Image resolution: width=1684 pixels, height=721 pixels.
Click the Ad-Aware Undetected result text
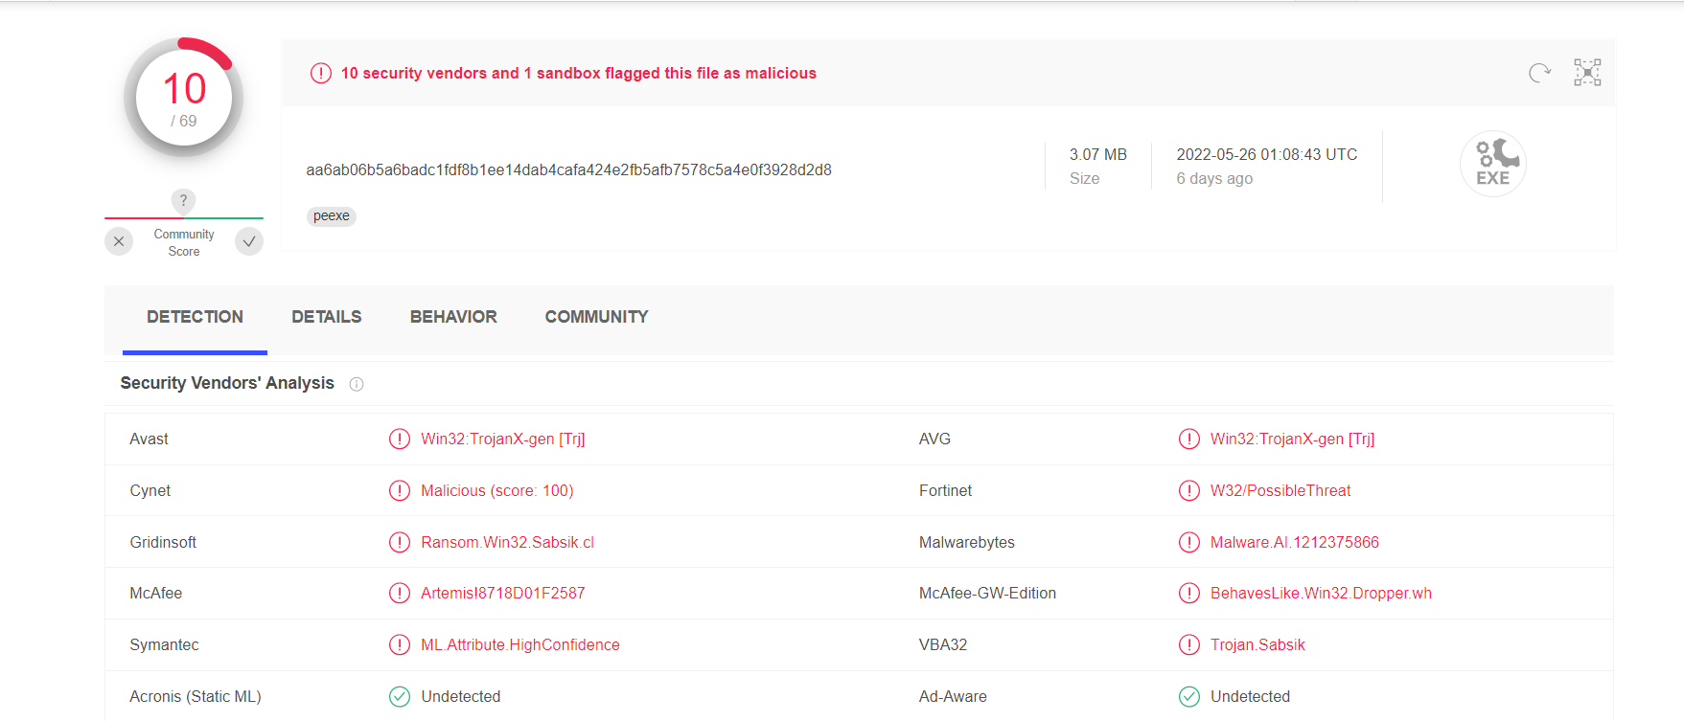[1250, 696]
